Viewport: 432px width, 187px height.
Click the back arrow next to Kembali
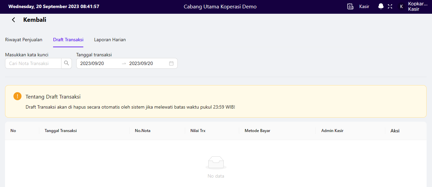[13, 20]
